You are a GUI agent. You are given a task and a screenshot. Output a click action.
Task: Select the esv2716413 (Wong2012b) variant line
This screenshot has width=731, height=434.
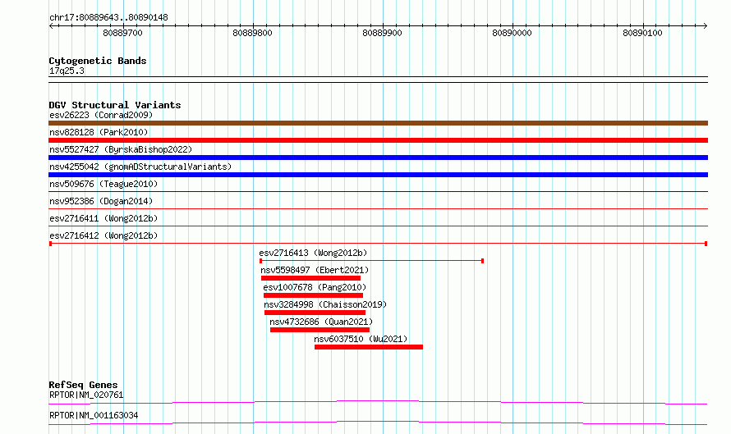click(371, 261)
